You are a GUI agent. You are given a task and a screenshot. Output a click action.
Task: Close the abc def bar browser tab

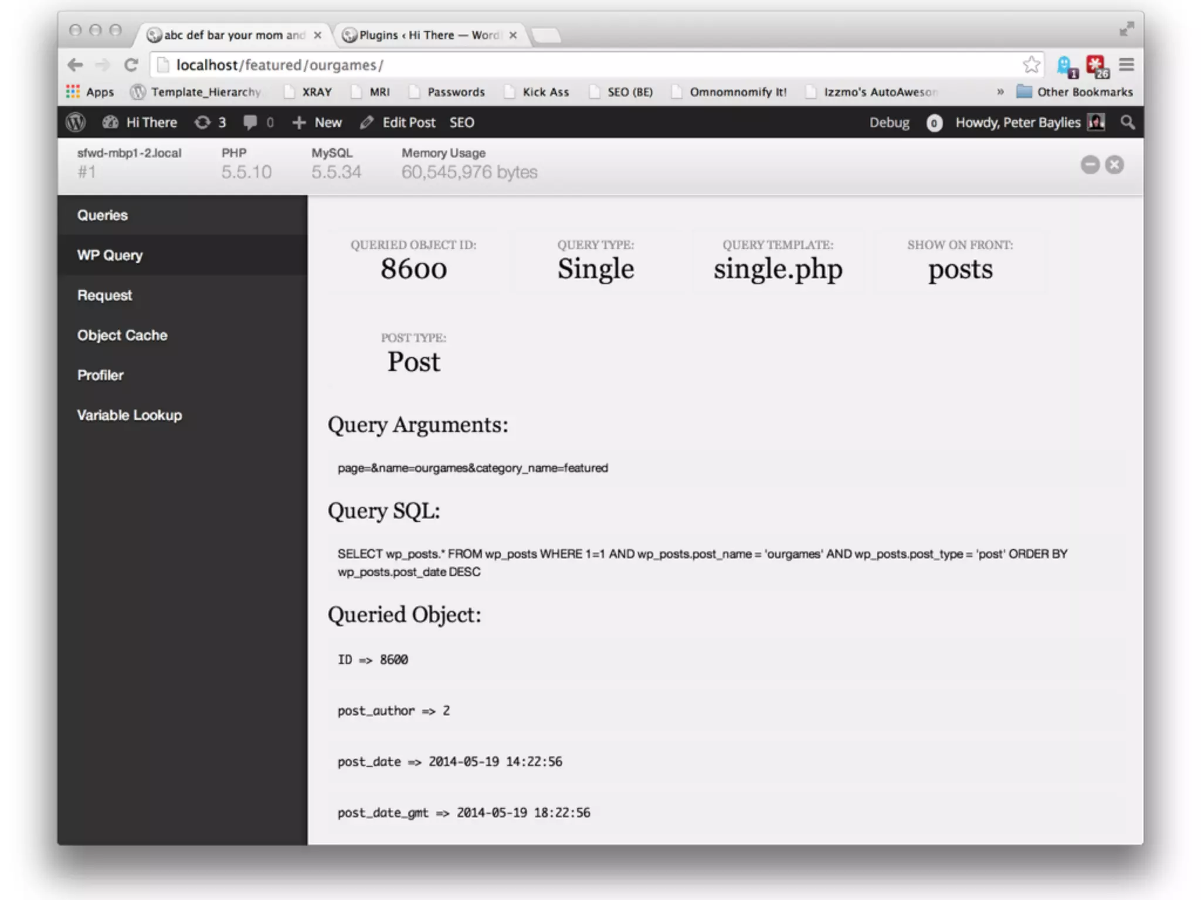click(x=317, y=35)
